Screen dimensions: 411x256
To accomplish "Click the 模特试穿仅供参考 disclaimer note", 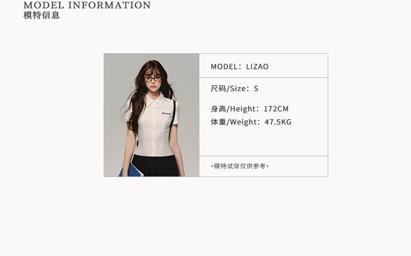I will point(240,166).
